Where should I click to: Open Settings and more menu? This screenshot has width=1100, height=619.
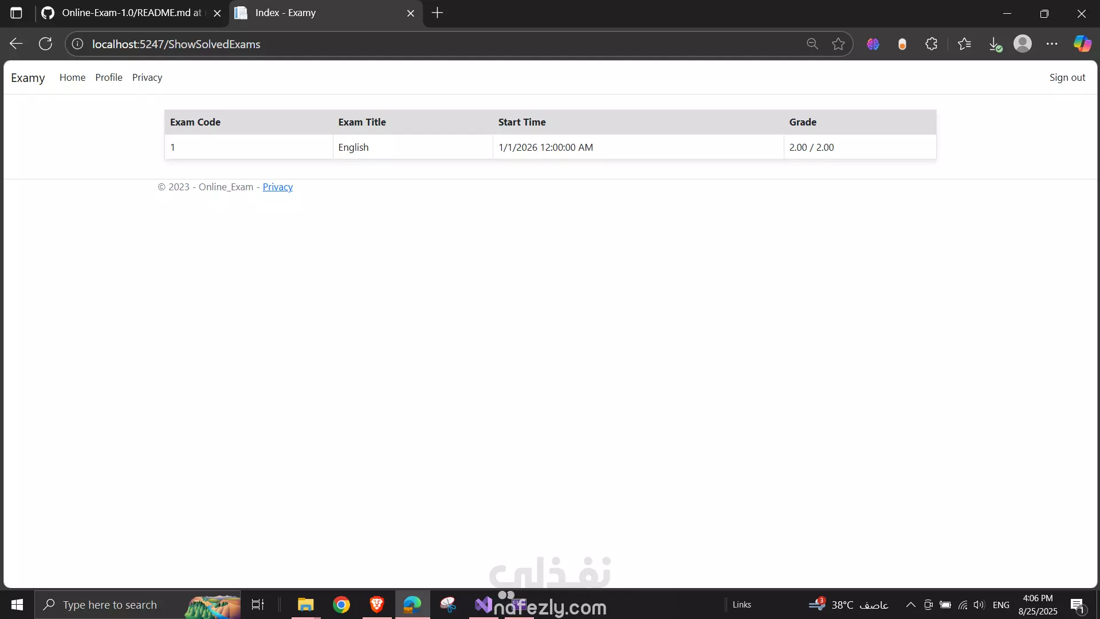tap(1052, 44)
